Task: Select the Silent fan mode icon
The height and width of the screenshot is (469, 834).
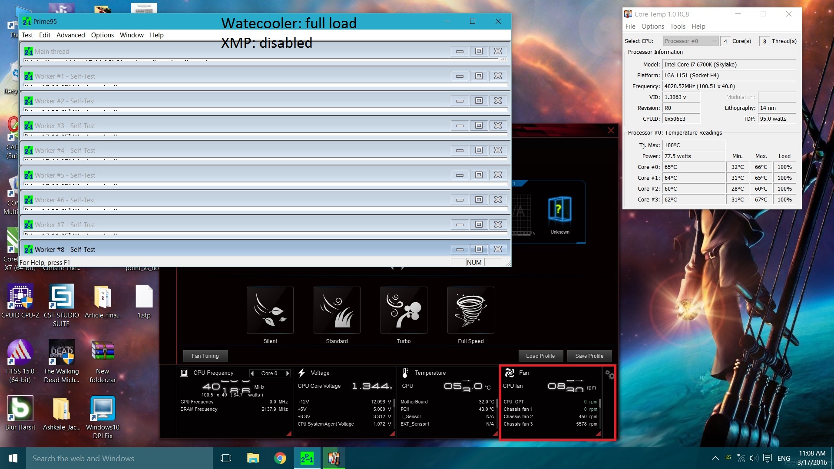Action: coord(270,310)
